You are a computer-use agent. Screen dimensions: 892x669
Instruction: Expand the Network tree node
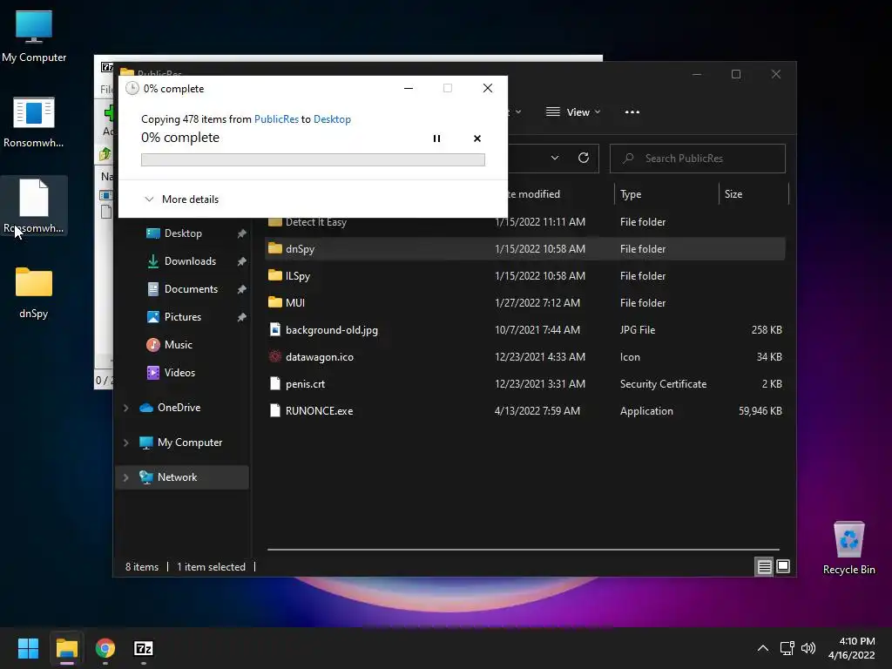pyautogui.click(x=125, y=477)
